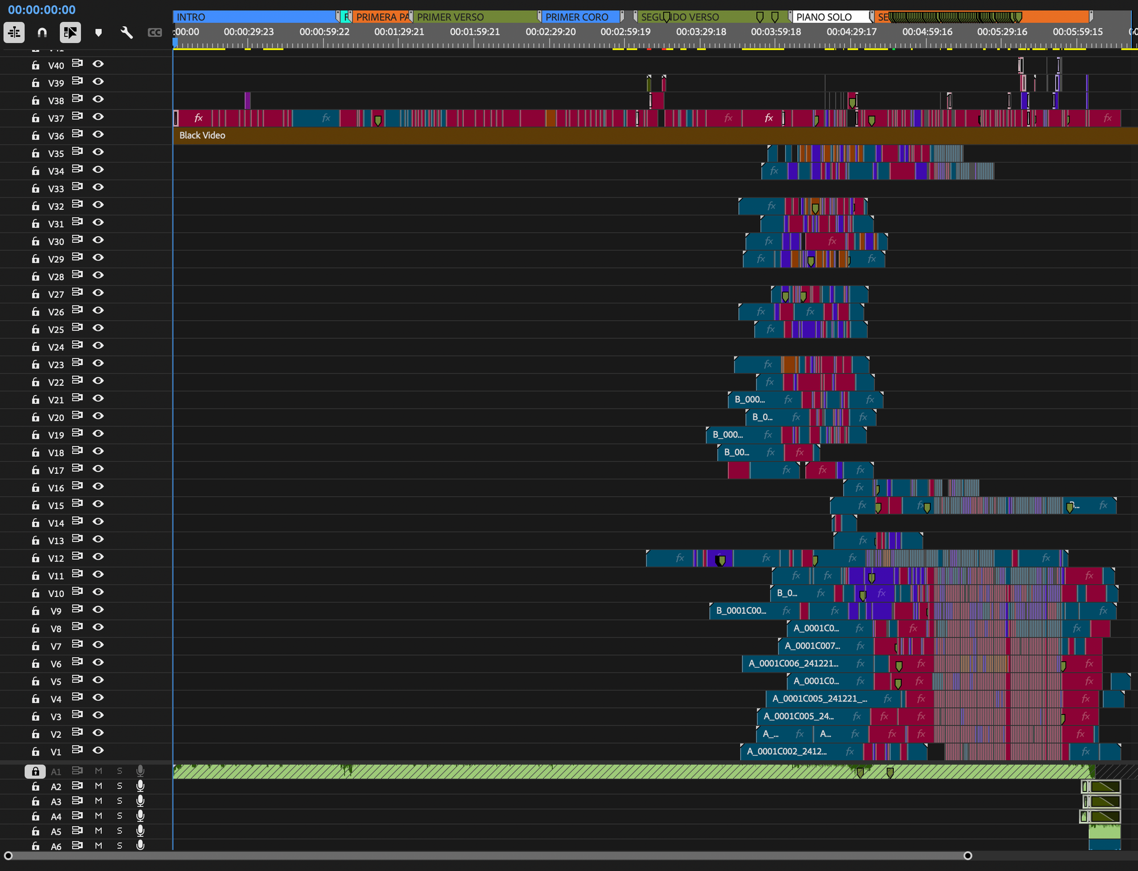This screenshot has width=1138, height=871.
Task: Click the current timecode display
Action: pos(42,10)
